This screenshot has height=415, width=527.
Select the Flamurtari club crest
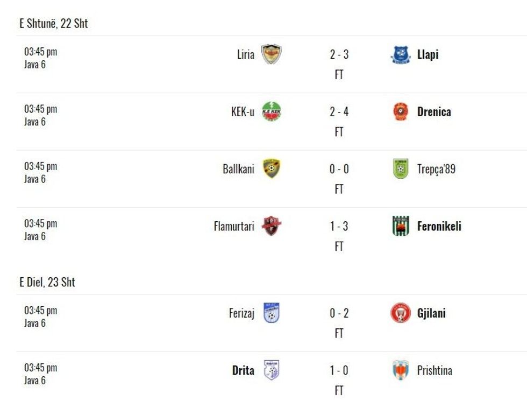click(271, 226)
